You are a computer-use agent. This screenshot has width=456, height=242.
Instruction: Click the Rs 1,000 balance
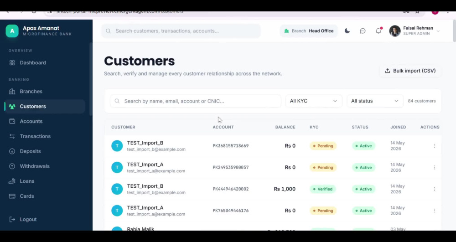click(x=285, y=189)
